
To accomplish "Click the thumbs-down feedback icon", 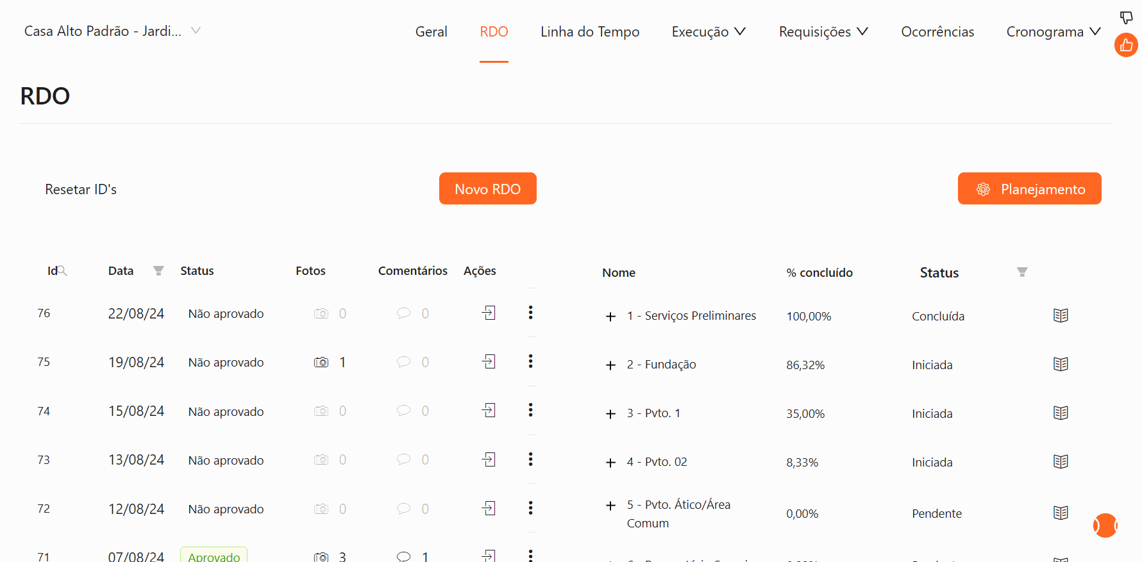I will [1126, 17].
